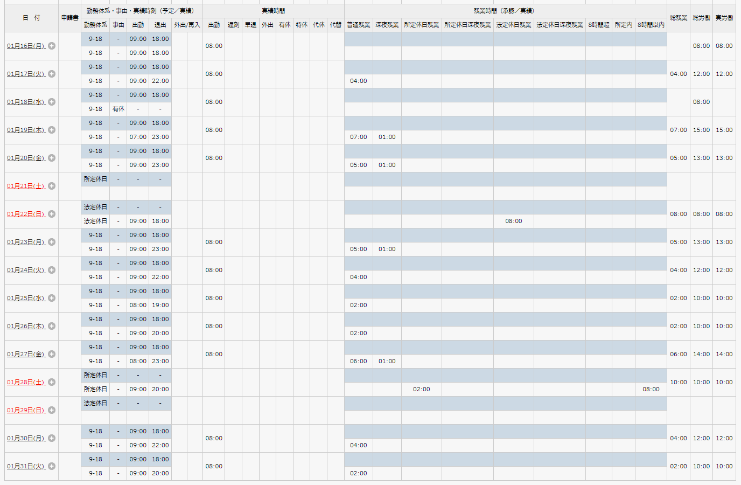Click the plus icon beside 01月16日(月)
741x485 pixels.
[52, 46]
